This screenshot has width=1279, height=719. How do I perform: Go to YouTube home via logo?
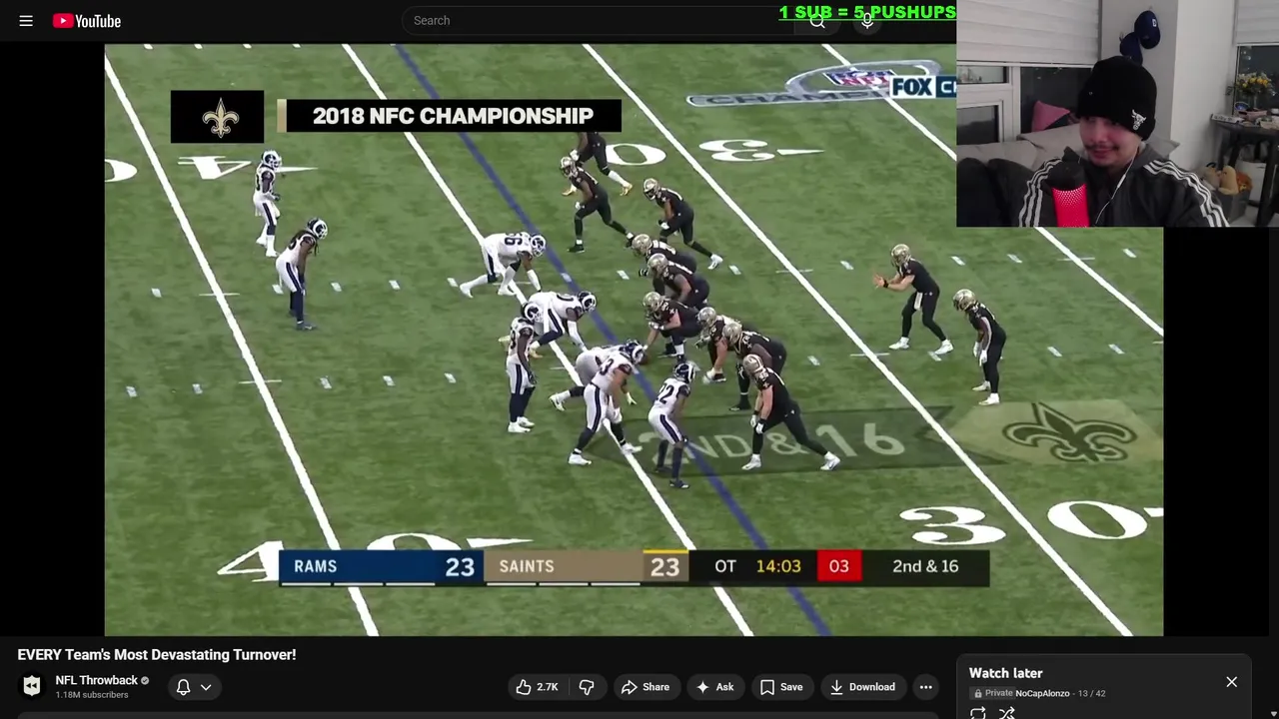click(87, 20)
